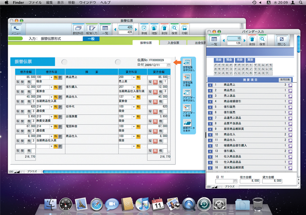Open the ヘルプ menu
Screen dimensions: 306x215
(105, 3)
